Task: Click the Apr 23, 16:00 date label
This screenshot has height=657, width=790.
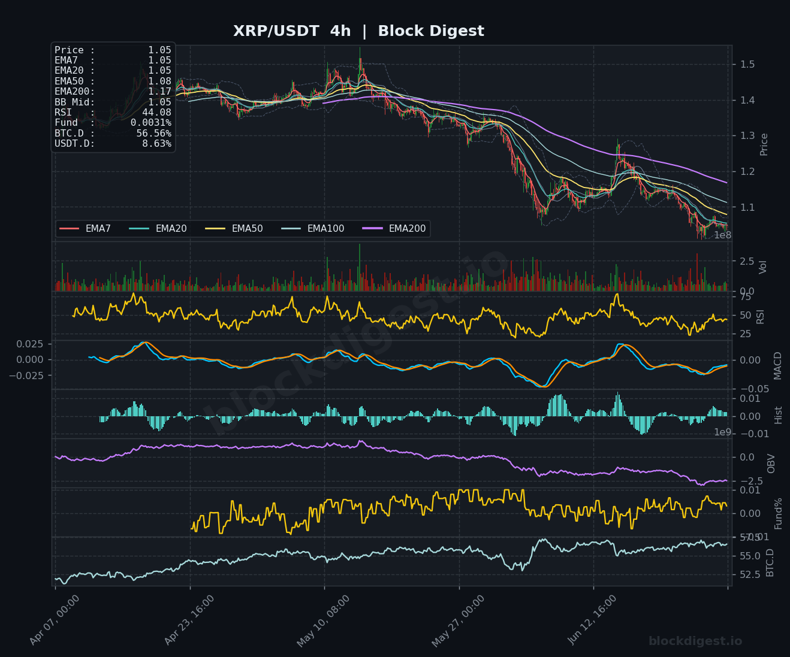Action: (x=189, y=620)
